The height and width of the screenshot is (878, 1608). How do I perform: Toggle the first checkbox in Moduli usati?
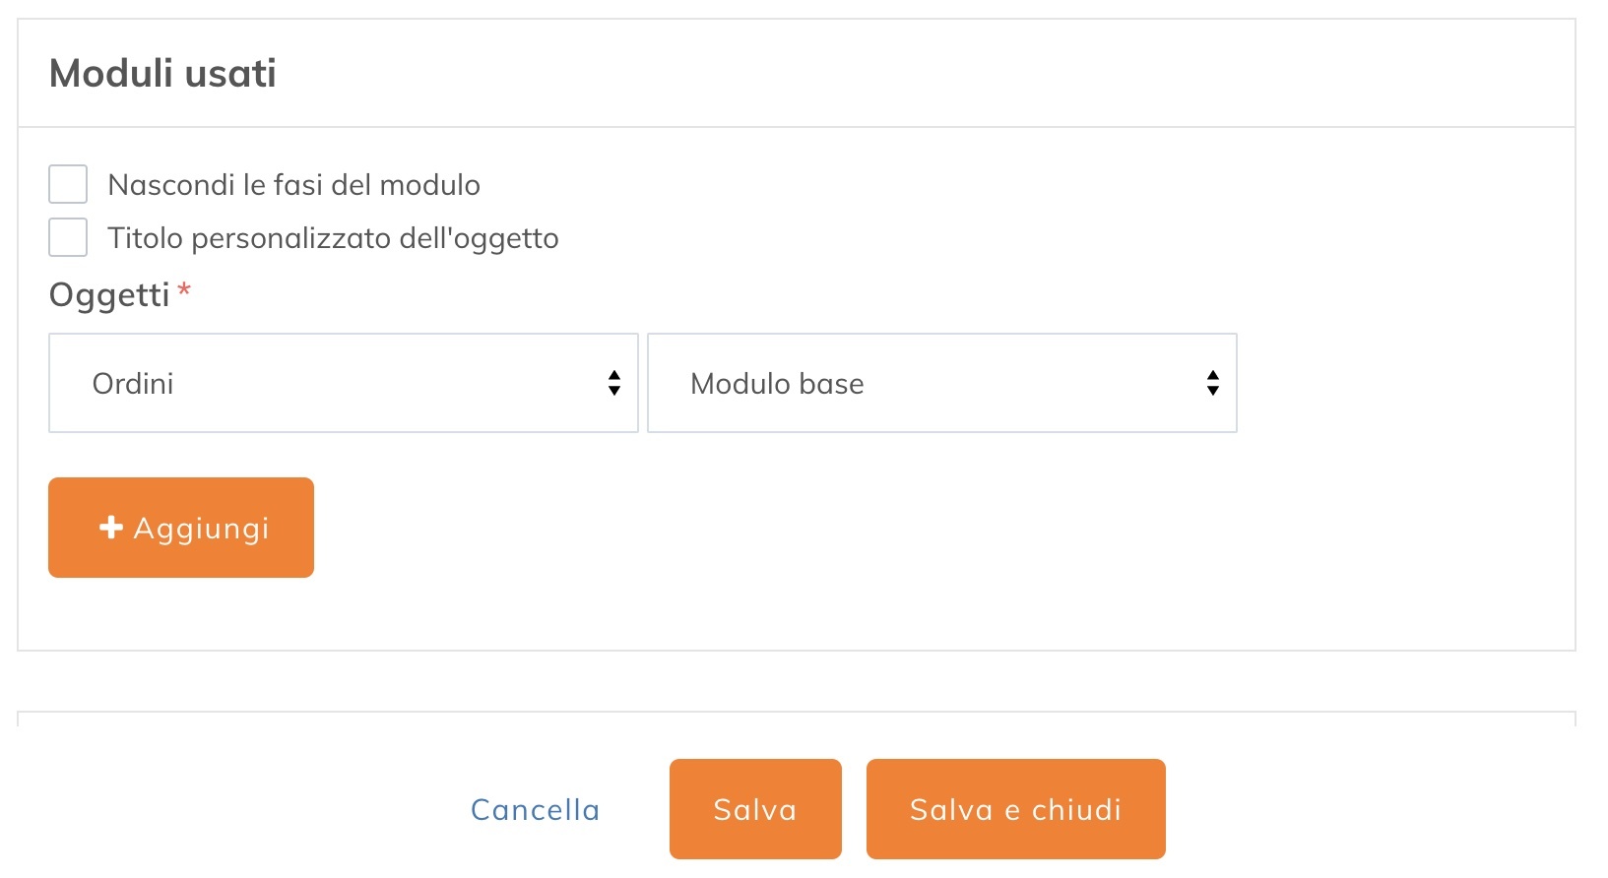point(67,183)
